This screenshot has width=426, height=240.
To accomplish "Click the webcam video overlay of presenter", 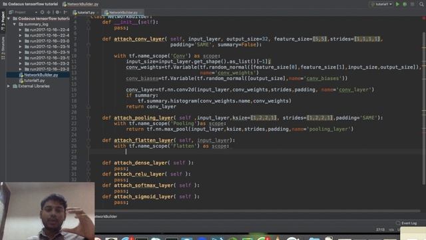I will coord(47,211).
